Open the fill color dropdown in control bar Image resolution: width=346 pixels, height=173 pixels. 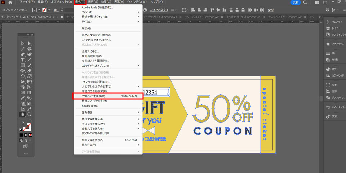pyautogui.click(x=39, y=10)
